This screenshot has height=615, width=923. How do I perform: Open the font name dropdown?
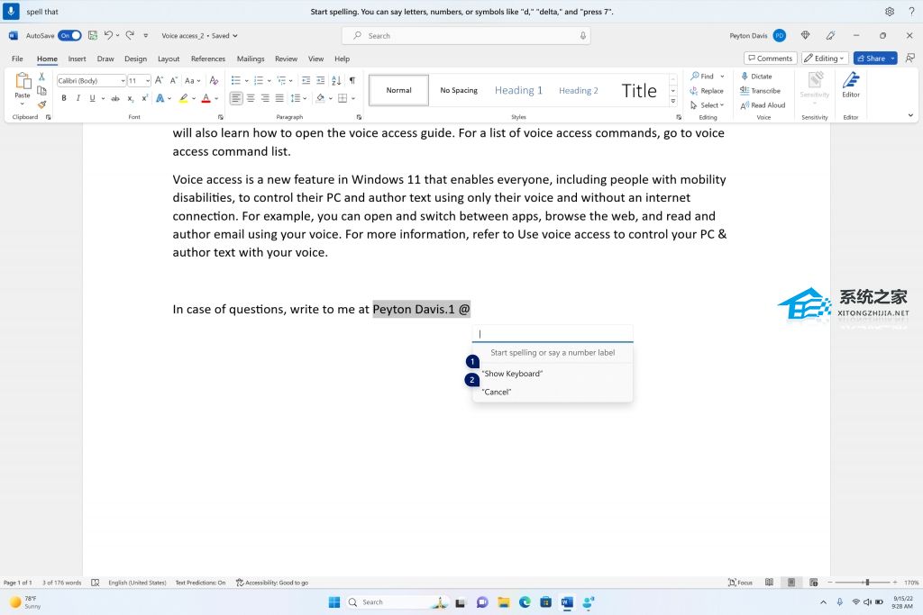pos(123,80)
